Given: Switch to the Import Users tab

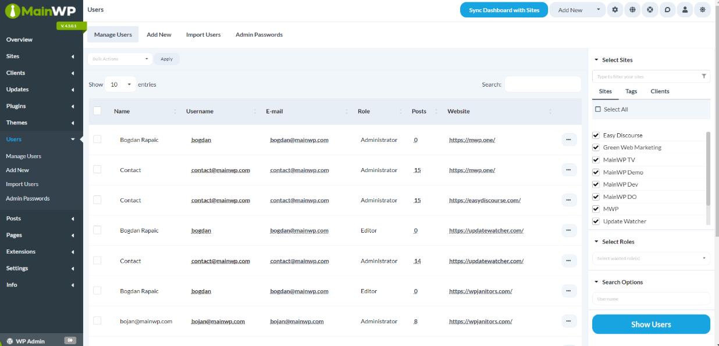Looking at the screenshot, I should (x=203, y=35).
